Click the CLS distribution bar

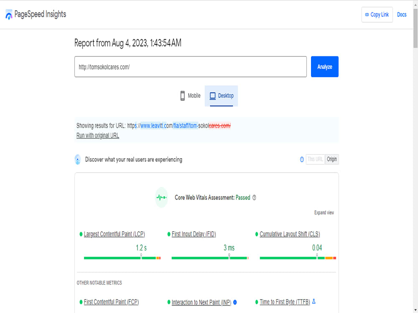click(298, 258)
